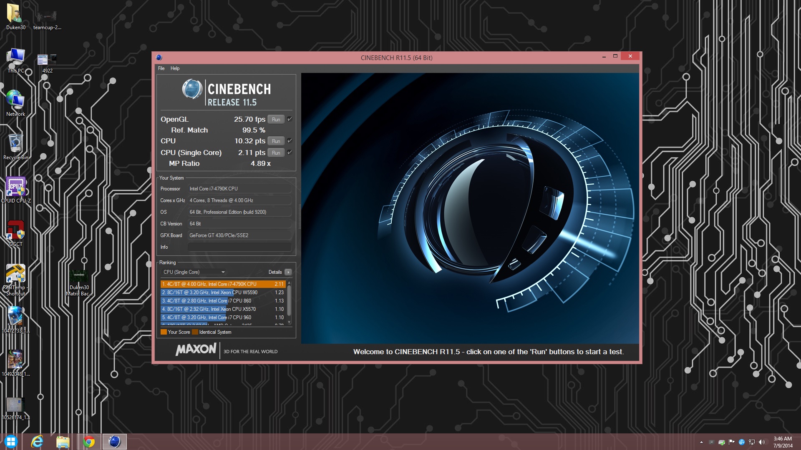This screenshot has width=801, height=450.
Task: Click the Cinebench title bar app icon
Action: [x=159, y=57]
